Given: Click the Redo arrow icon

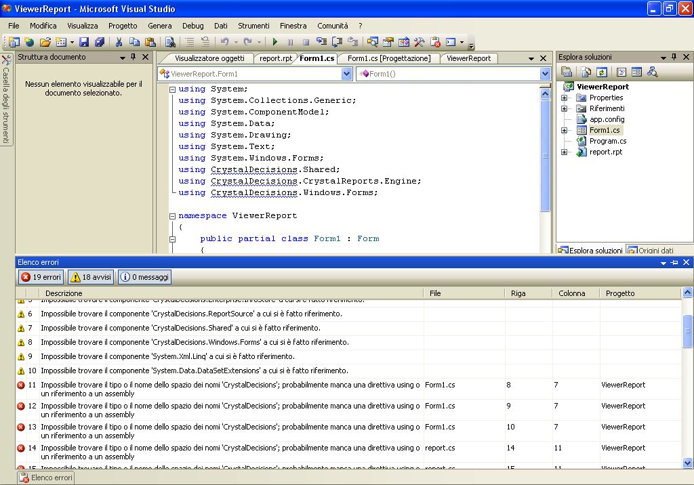Looking at the screenshot, I should click(248, 42).
